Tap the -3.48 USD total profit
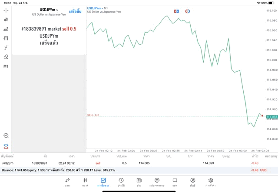This screenshot has width=278, height=194. (x=259, y=170)
